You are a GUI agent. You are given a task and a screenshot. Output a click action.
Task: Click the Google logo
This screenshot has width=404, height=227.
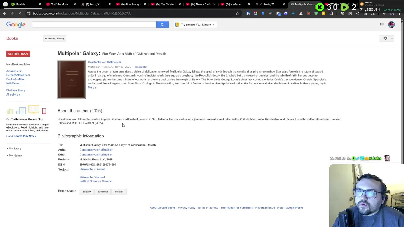point(16,25)
